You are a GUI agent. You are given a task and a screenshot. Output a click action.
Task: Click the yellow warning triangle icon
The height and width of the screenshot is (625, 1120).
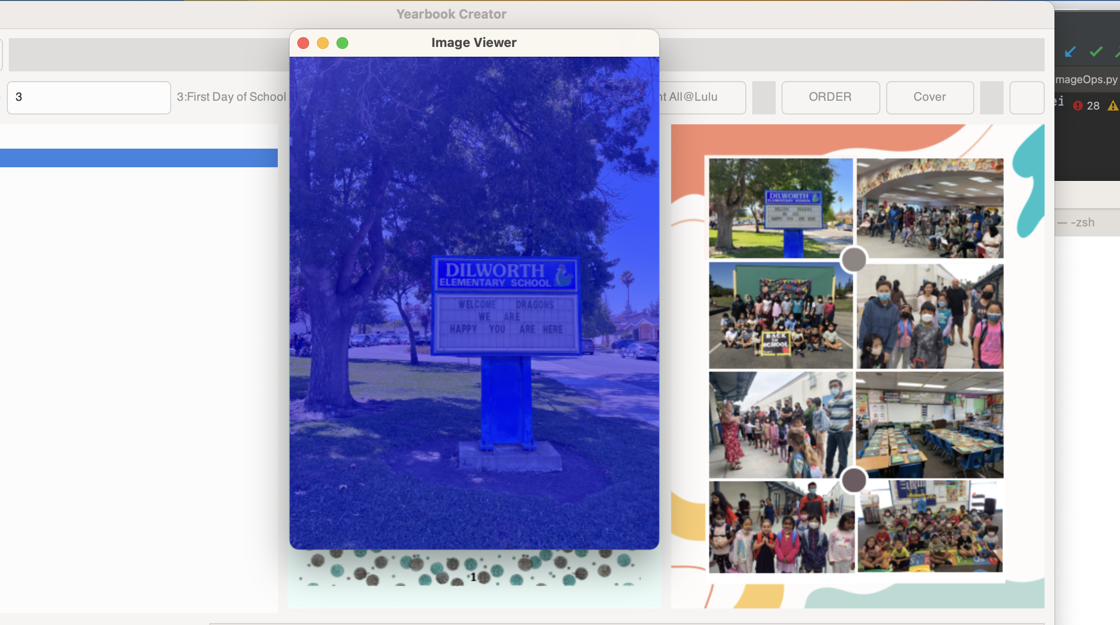[x=1113, y=106]
